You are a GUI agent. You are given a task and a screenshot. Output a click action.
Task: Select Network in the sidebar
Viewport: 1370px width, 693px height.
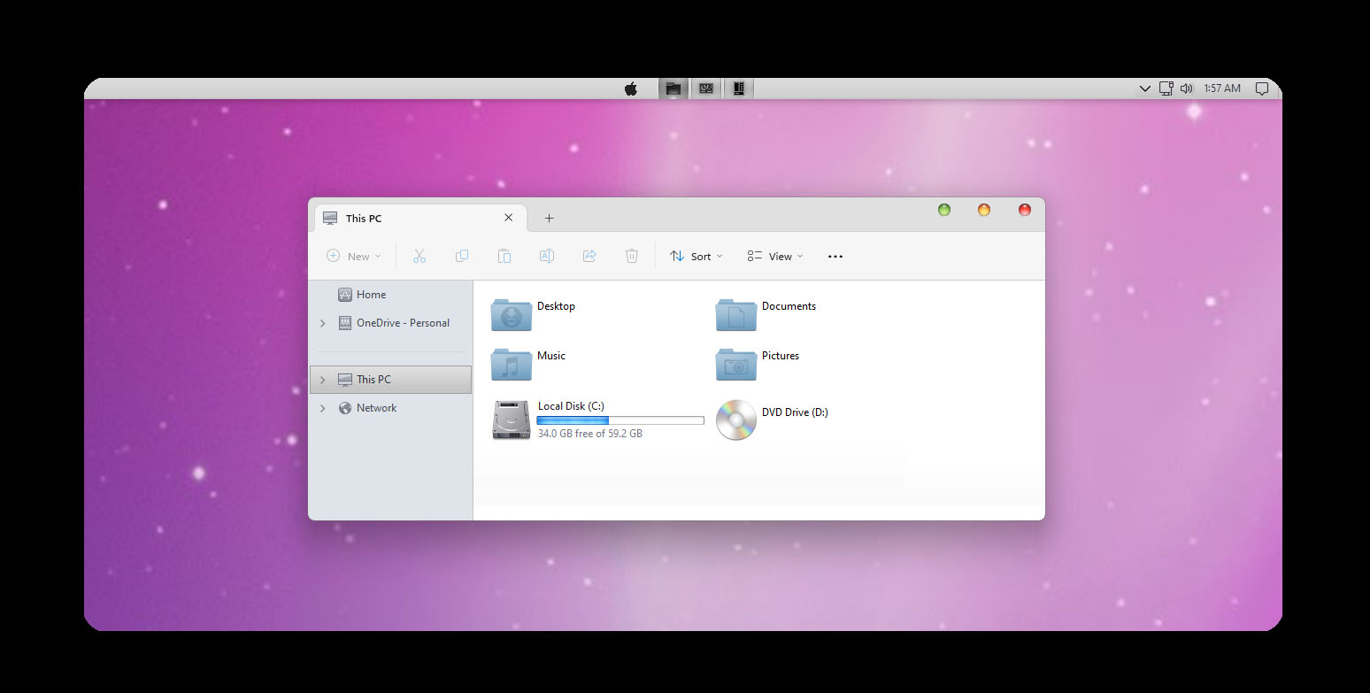[x=378, y=408]
